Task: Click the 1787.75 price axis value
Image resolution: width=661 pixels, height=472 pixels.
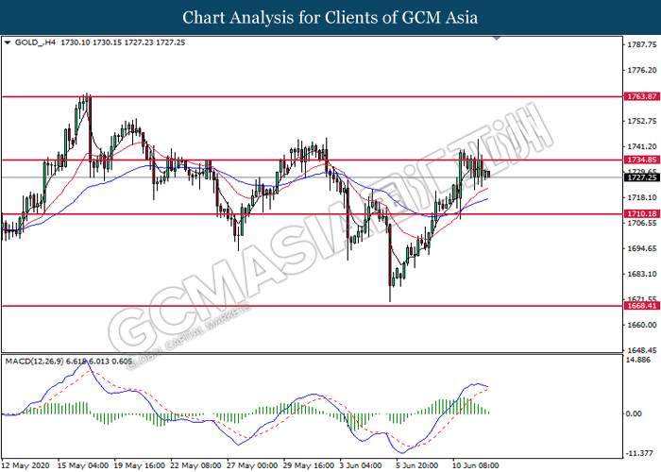Action: [642, 44]
